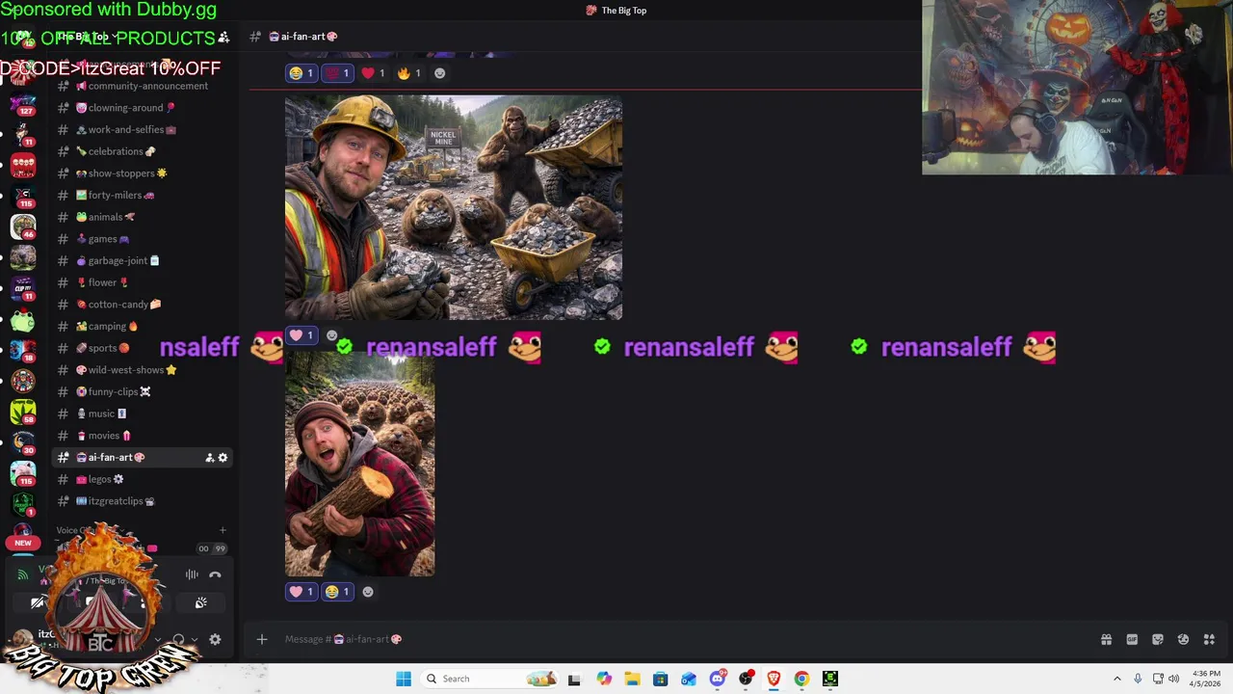Open the sports channel

click(x=143, y=348)
